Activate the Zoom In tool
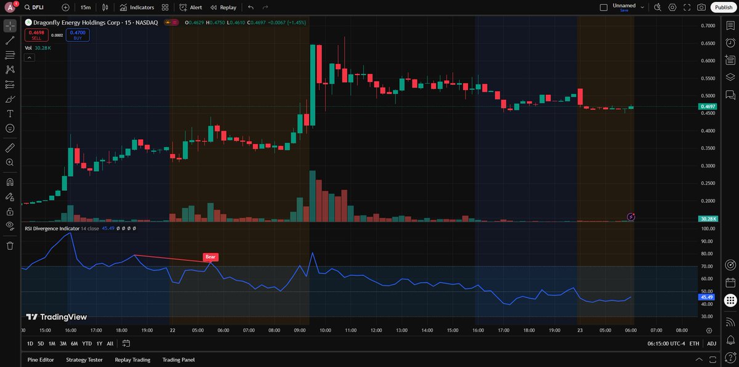The width and height of the screenshot is (739, 367). [x=10, y=163]
